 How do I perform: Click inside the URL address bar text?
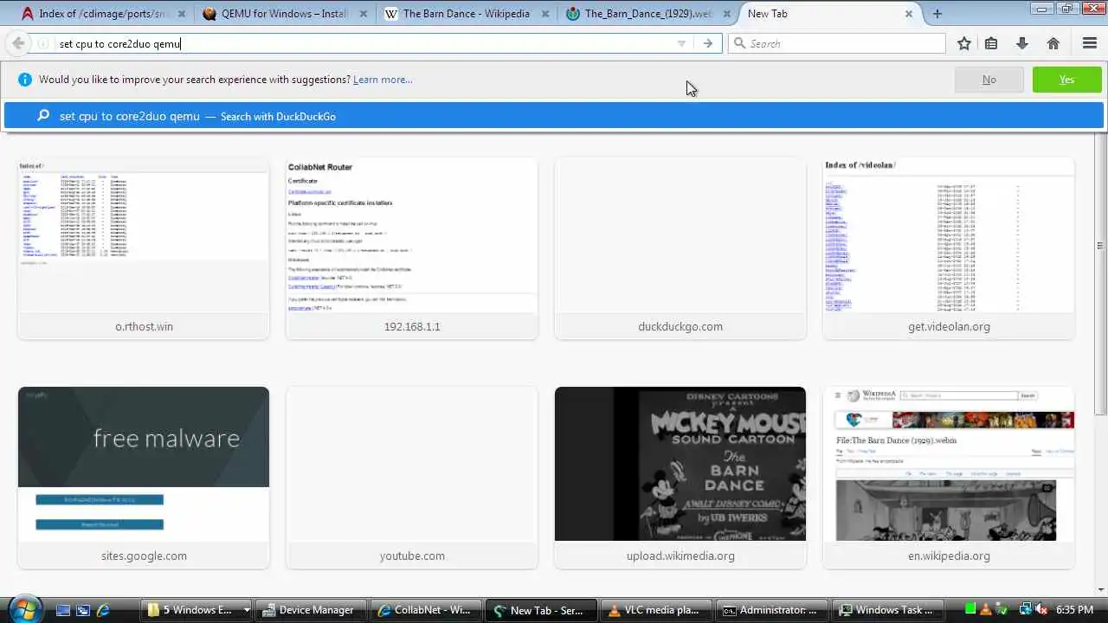[x=119, y=44]
